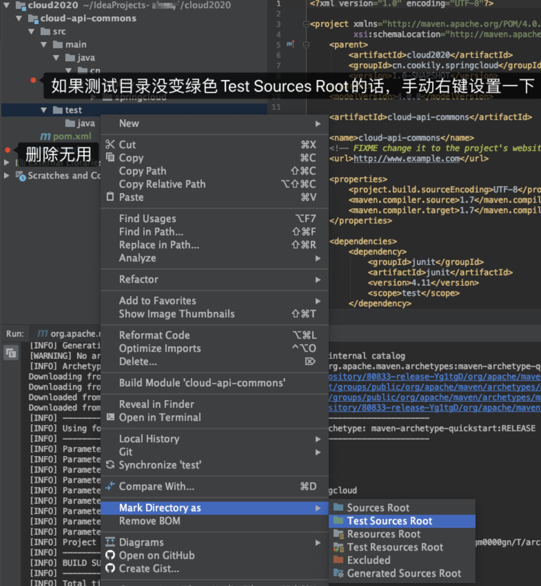Screen dimensions: 541x586
Task: Select Build Module 'cloud-api-commons'
Action: pyautogui.click(x=215, y=383)
